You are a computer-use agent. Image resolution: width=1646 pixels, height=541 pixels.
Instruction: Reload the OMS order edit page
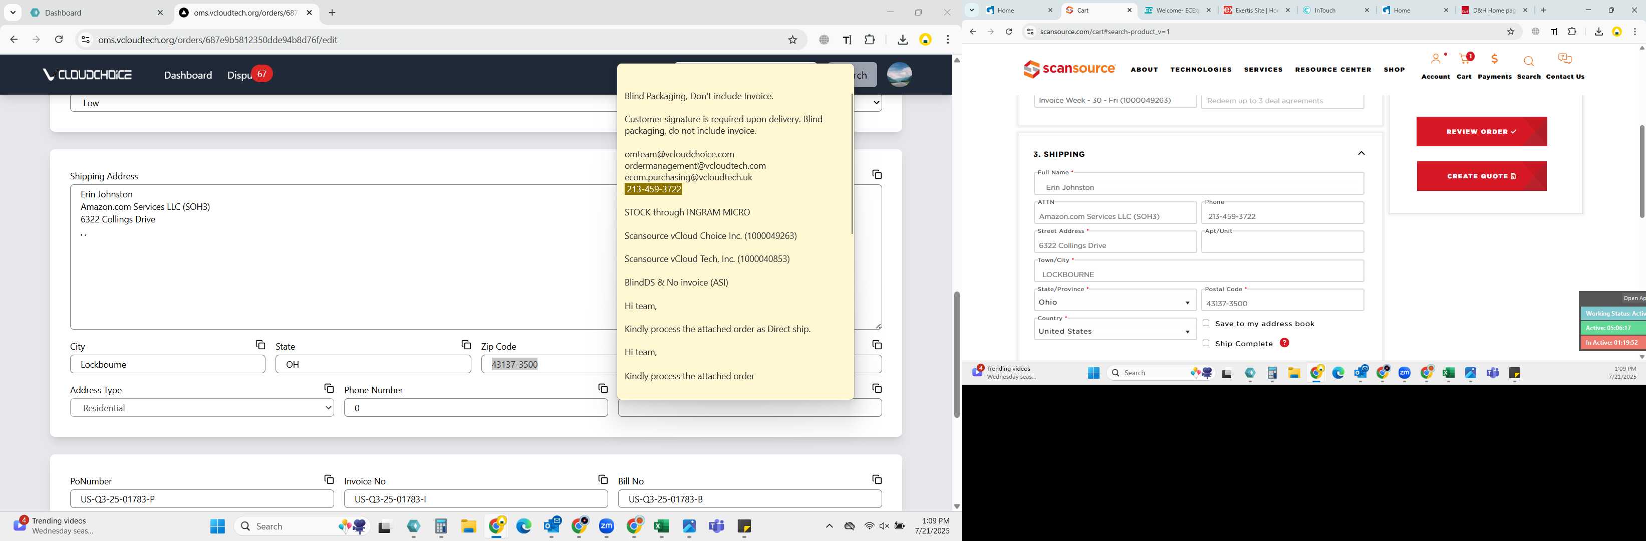pos(59,40)
